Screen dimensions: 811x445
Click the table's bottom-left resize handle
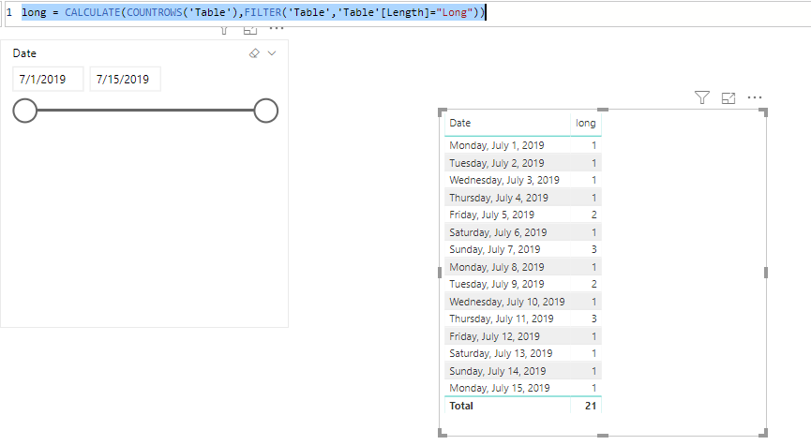coord(442,433)
